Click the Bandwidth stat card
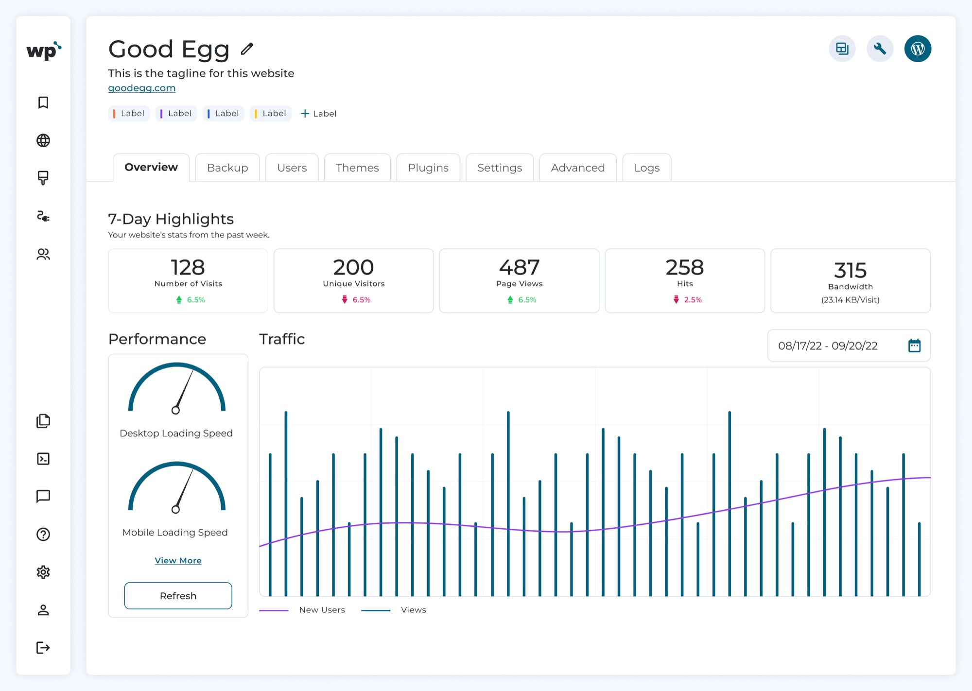The height and width of the screenshot is (691, 972). tap(850, 281)
